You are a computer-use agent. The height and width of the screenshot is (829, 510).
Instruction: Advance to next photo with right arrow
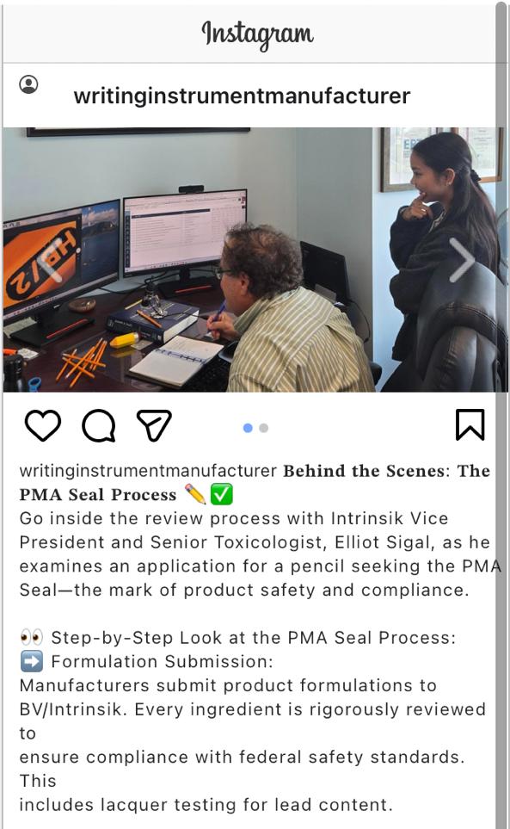pos(463,260)
